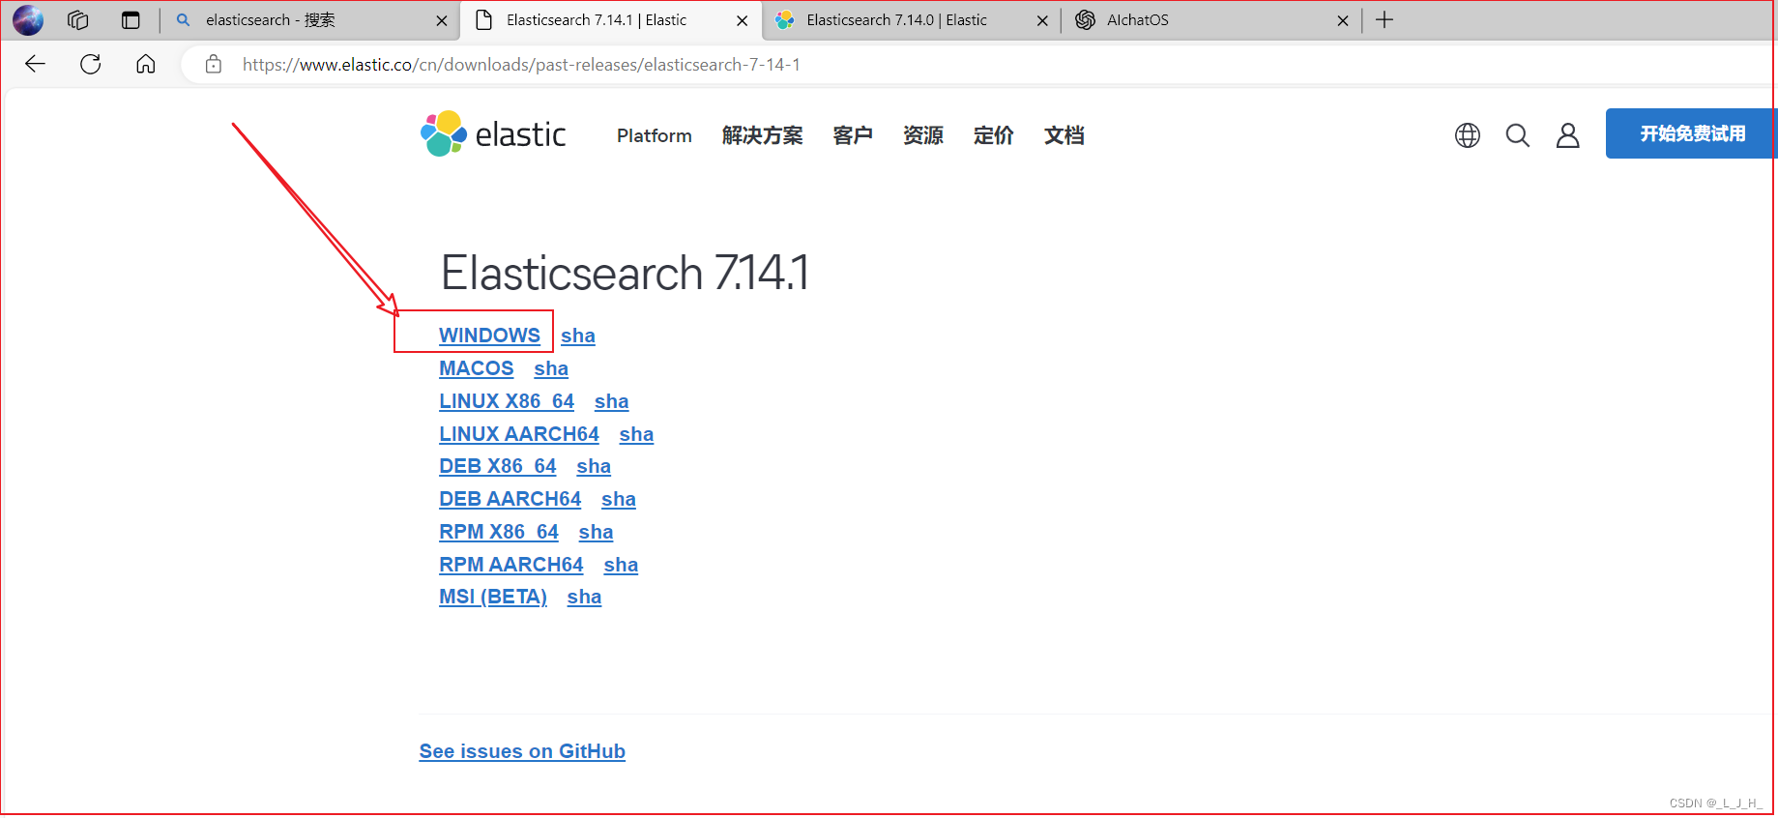Download the RPM X86_64 package

tap(499, 532)
